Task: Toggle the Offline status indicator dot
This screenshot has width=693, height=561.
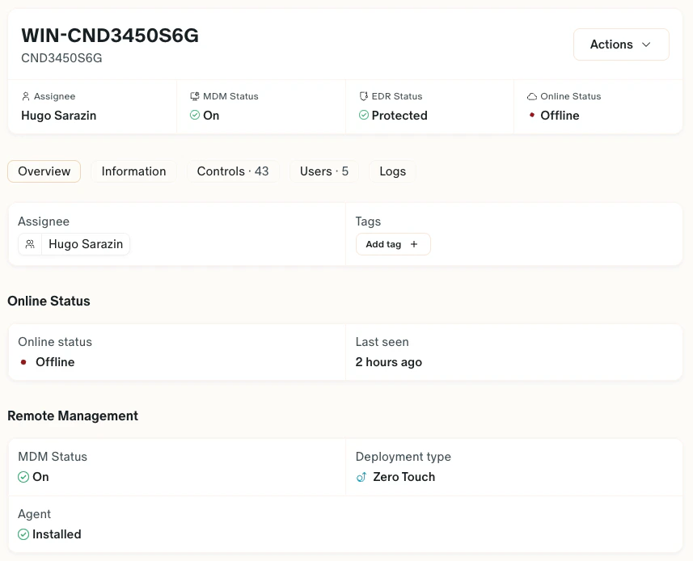Action: click(x=532, y=116)
